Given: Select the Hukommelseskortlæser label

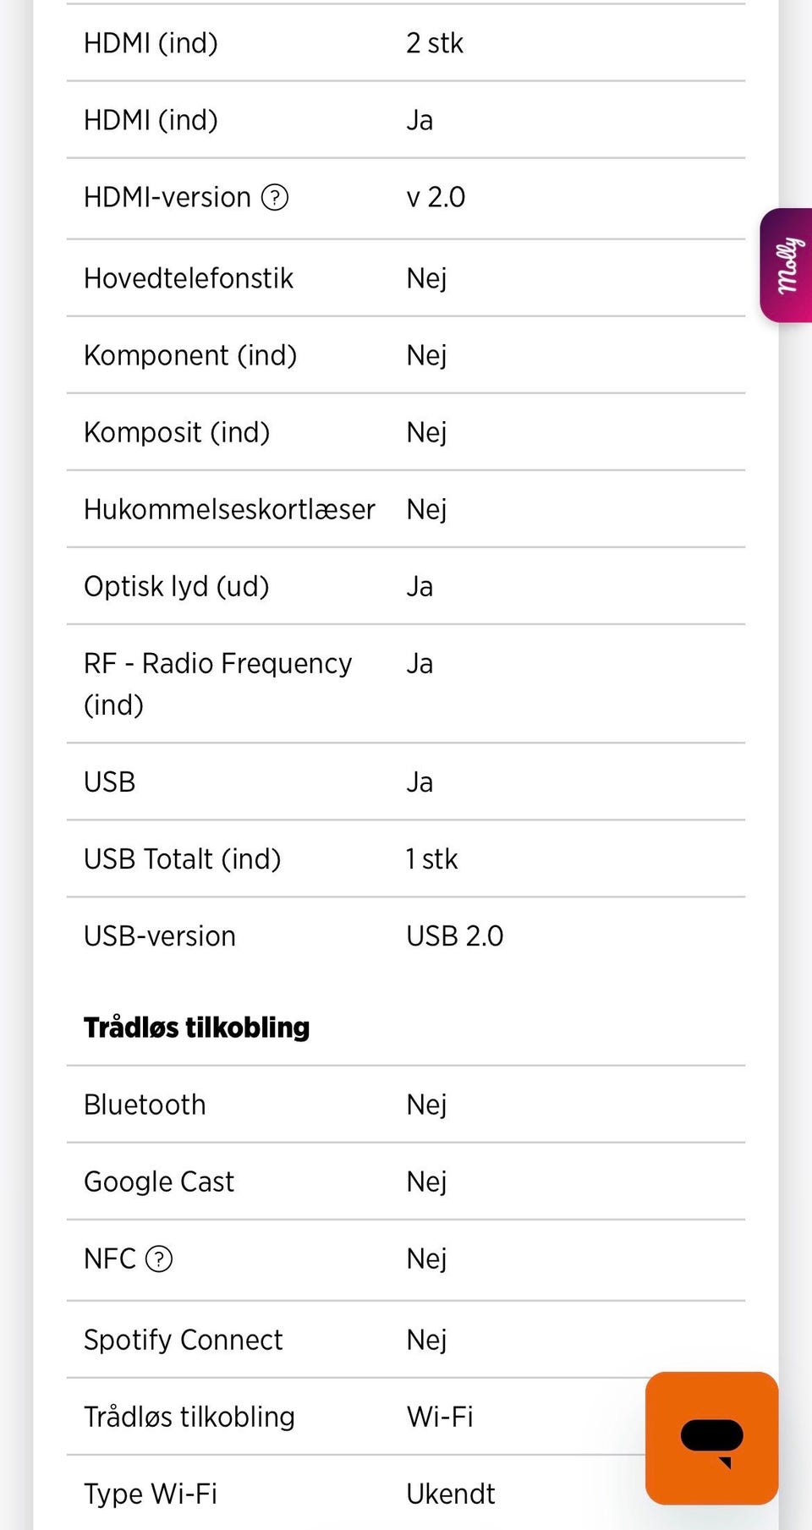Looking at the screenshot, I should (x=229, y=509).
